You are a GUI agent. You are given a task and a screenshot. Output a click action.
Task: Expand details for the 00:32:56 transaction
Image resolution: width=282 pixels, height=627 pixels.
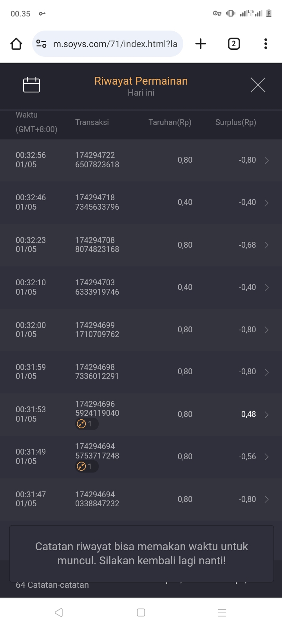[266, 160]
